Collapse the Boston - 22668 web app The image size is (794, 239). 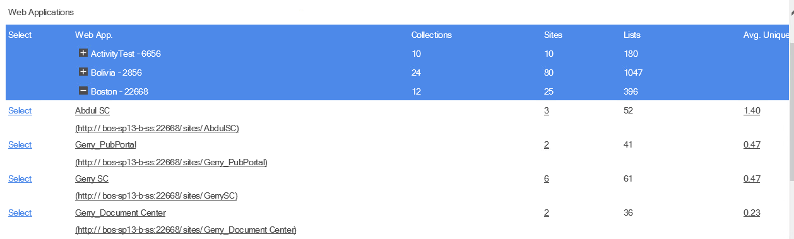point(83,91)
